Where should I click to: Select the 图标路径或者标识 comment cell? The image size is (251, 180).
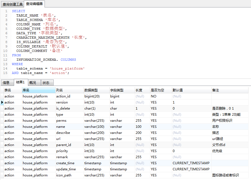[x=230, y=175]
